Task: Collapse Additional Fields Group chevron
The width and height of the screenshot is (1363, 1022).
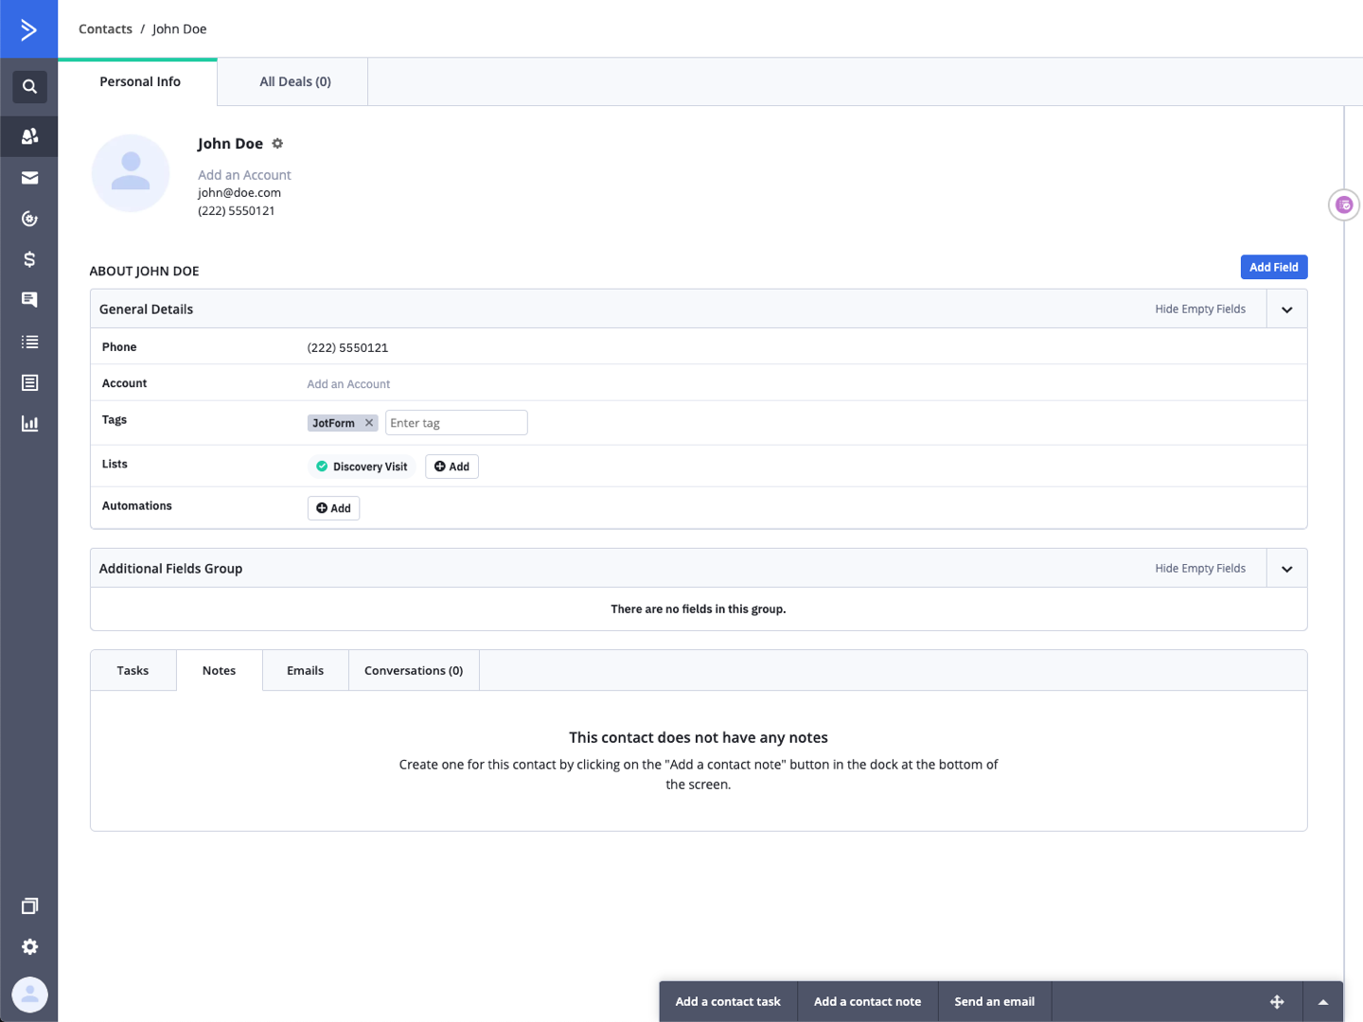Action: click(1287, 569)
